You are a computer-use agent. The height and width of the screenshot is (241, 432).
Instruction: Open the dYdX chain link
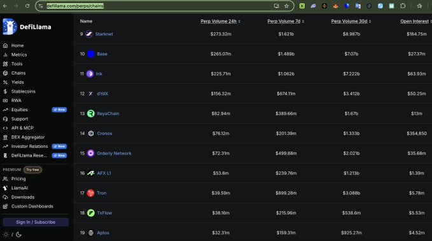pos(102,93)
